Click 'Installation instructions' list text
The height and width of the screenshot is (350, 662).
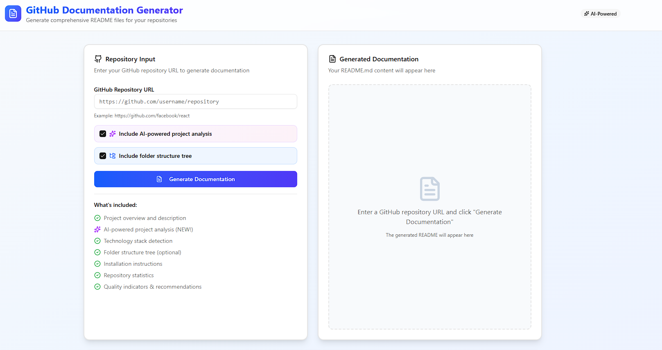point(133,264)
